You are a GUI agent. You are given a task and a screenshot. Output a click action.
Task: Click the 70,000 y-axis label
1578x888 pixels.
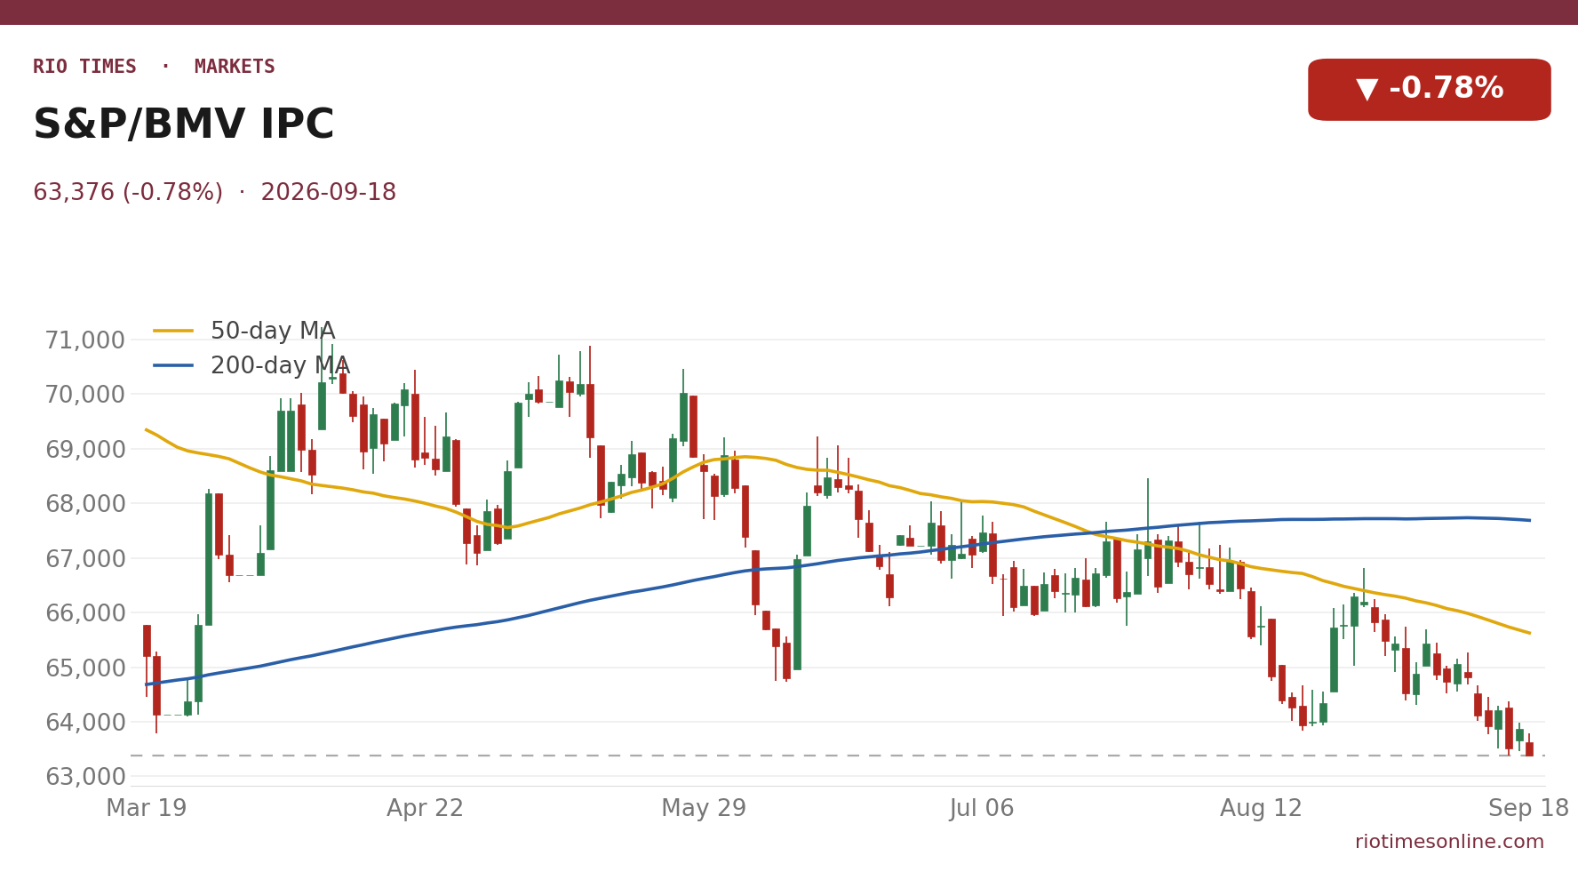[85, 395]
